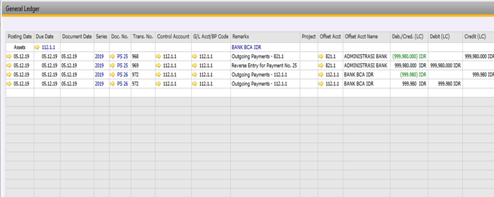Click the Offset Acct Name column header

click(366, 37)
